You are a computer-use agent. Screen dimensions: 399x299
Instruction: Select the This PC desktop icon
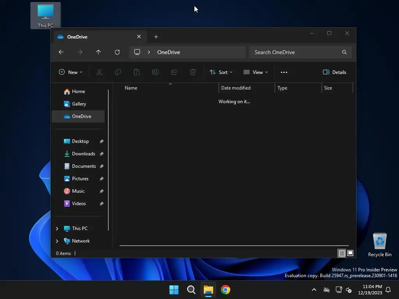click(x=46, y=16)
